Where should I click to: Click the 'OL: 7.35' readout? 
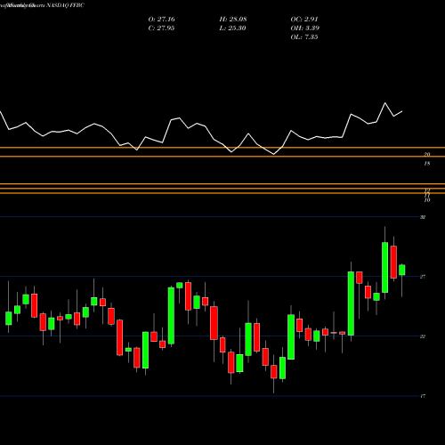click(304, 37)
